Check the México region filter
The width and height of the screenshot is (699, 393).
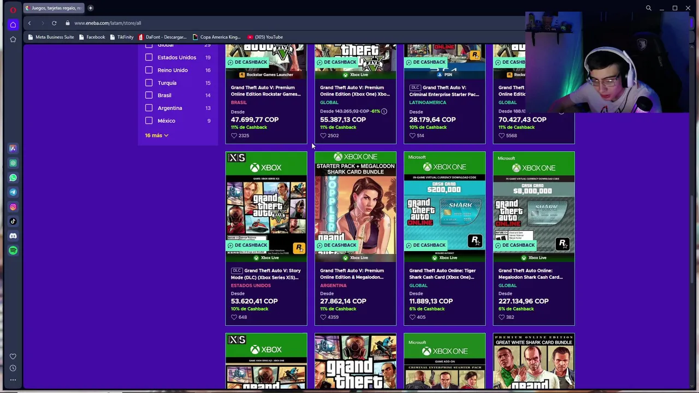[149, 121]
